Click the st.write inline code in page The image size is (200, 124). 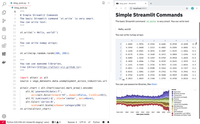pyautogui.click(x=151, y=22)
